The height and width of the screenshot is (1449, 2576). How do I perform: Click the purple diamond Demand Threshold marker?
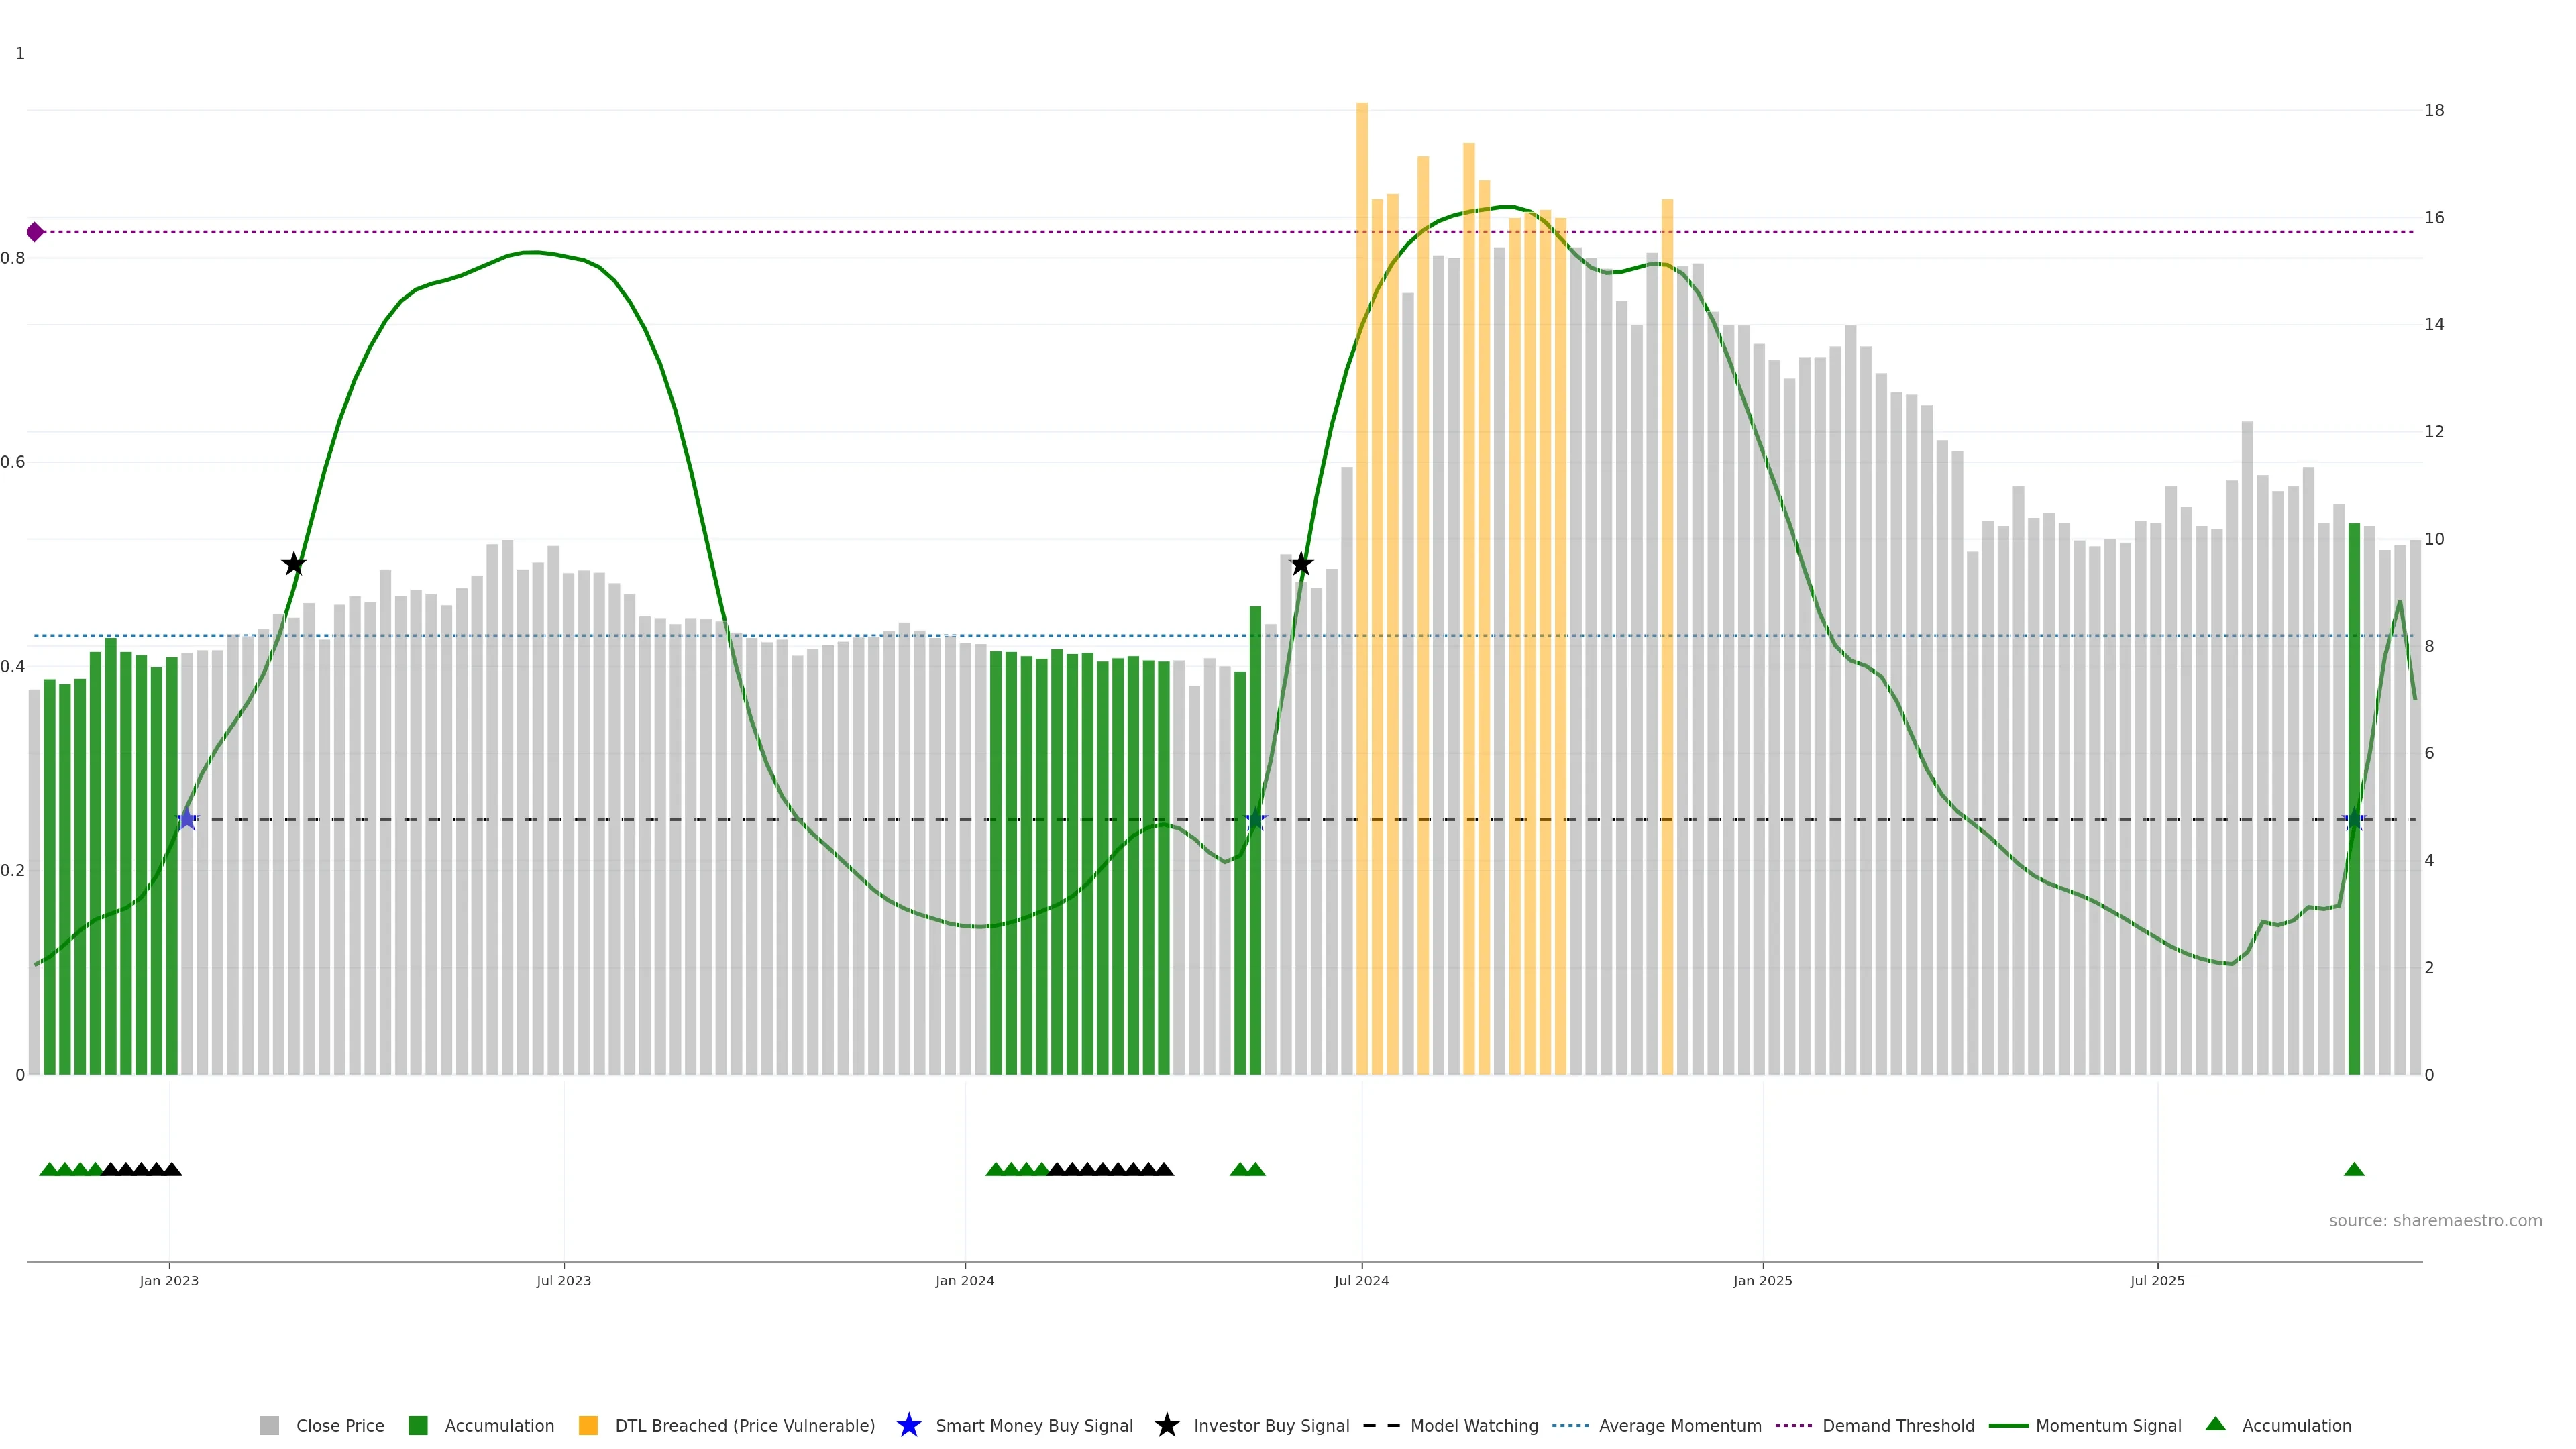pos(35,232)
